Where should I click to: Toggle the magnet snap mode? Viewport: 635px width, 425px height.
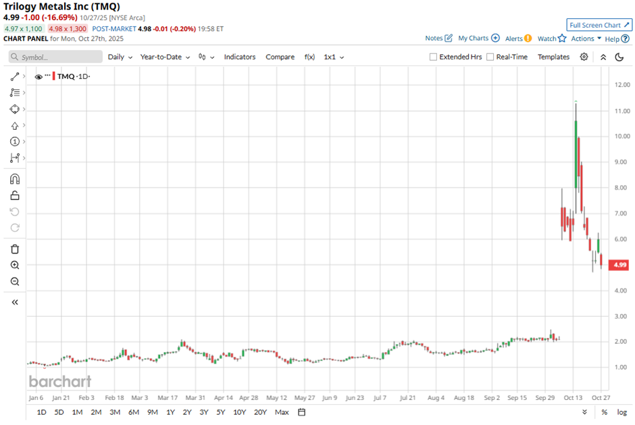(x=15, y=179)
